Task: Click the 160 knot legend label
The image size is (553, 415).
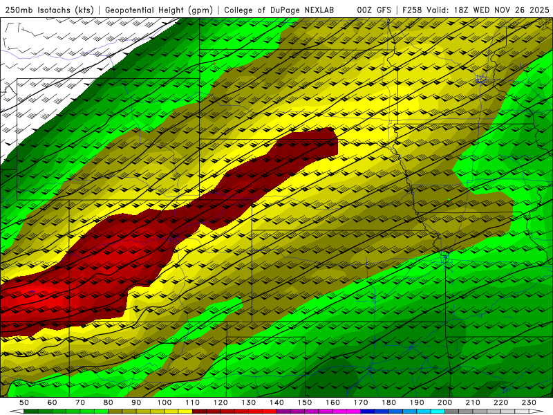Action: click(332, 403)
